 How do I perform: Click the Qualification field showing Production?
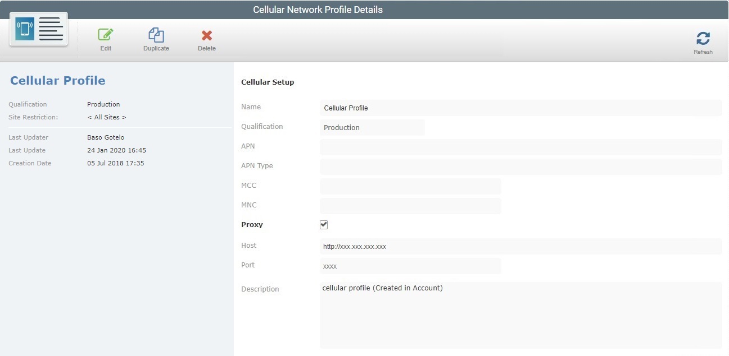pos(372,127)
